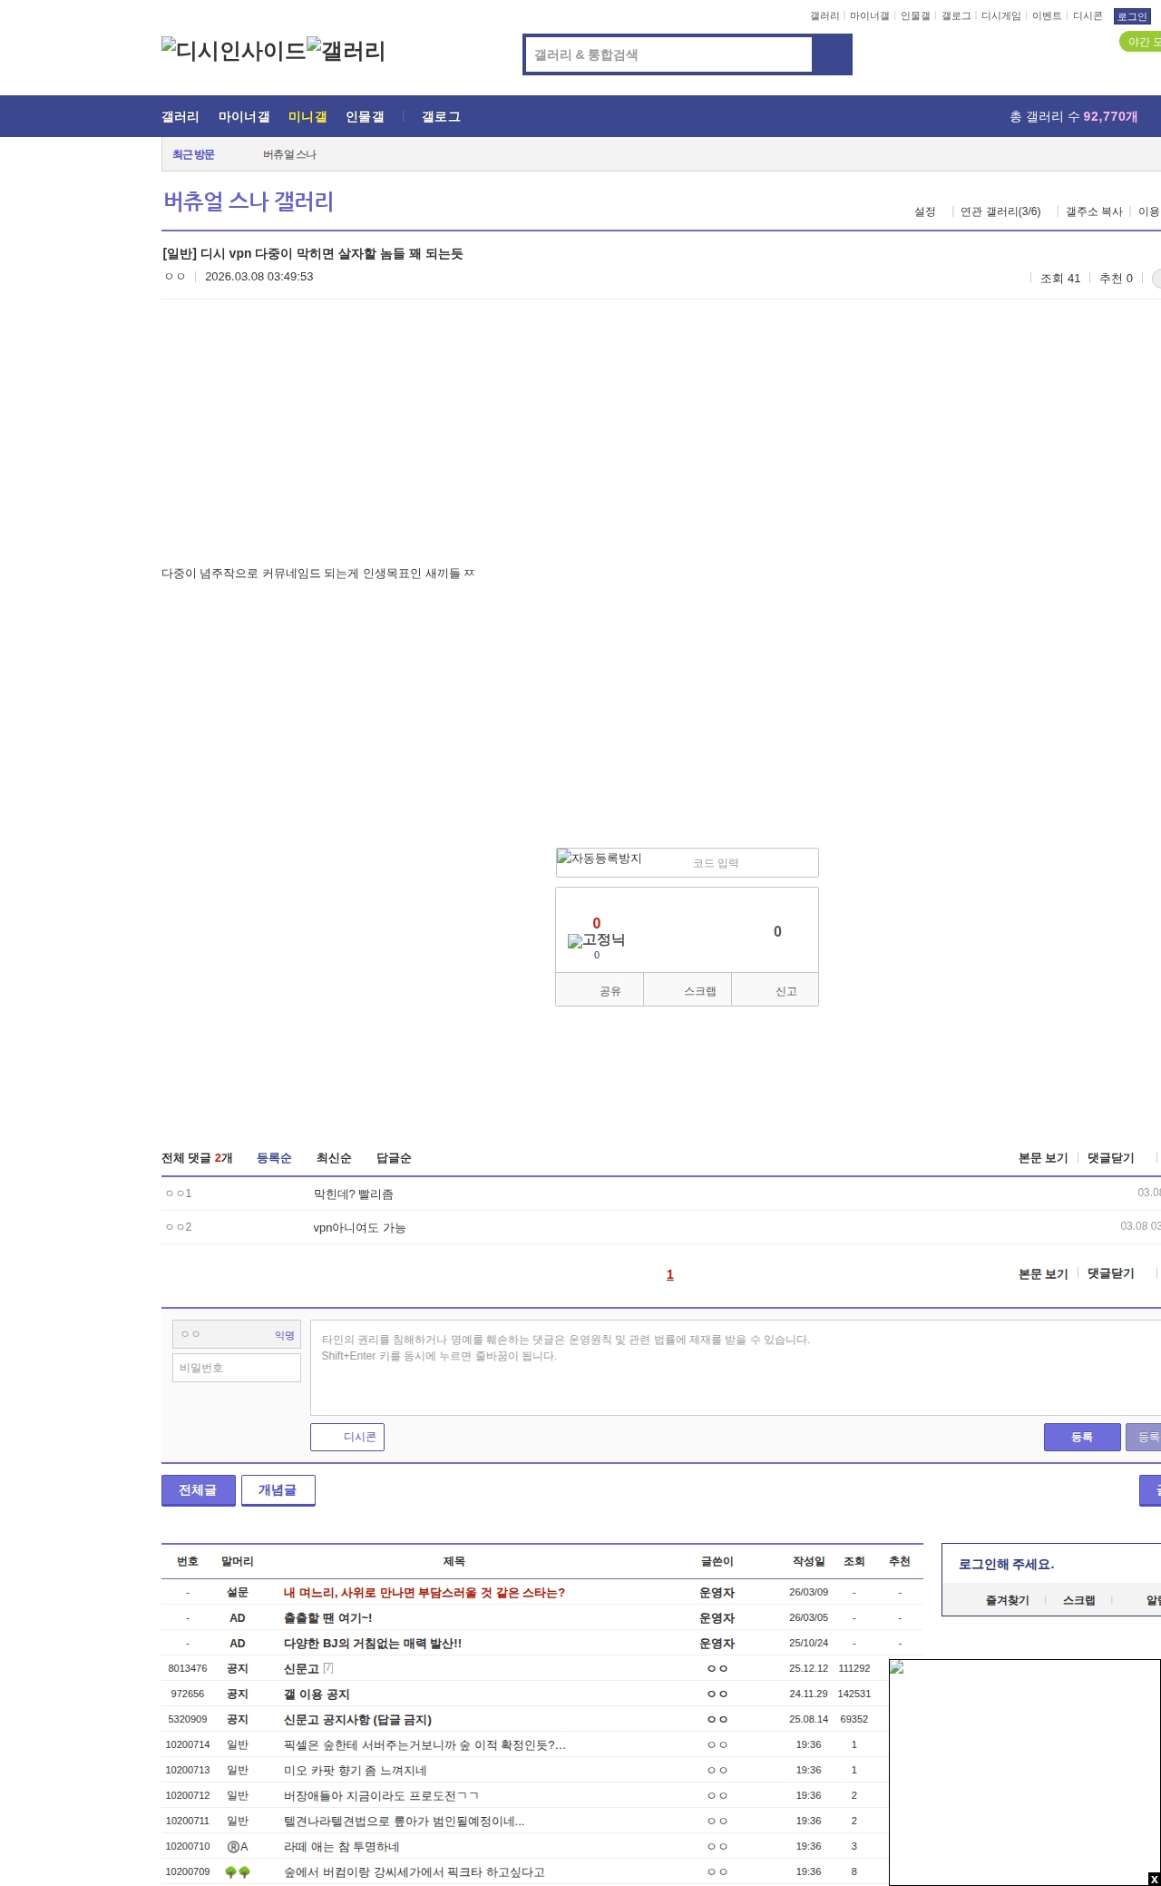Submit the comment with the dark purple 등록 button

1082,1437
